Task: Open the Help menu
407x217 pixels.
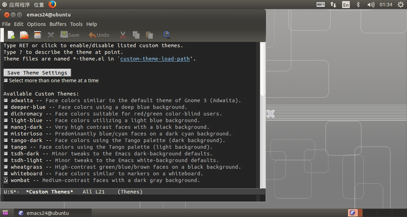Action: [92, 24]
